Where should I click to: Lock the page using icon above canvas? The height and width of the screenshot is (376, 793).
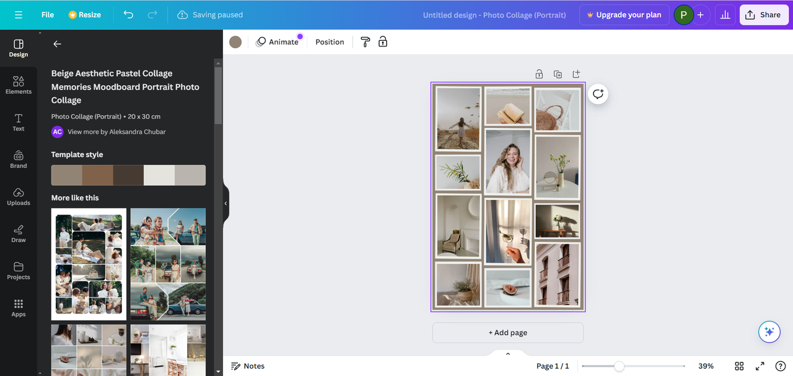(539, 74)
